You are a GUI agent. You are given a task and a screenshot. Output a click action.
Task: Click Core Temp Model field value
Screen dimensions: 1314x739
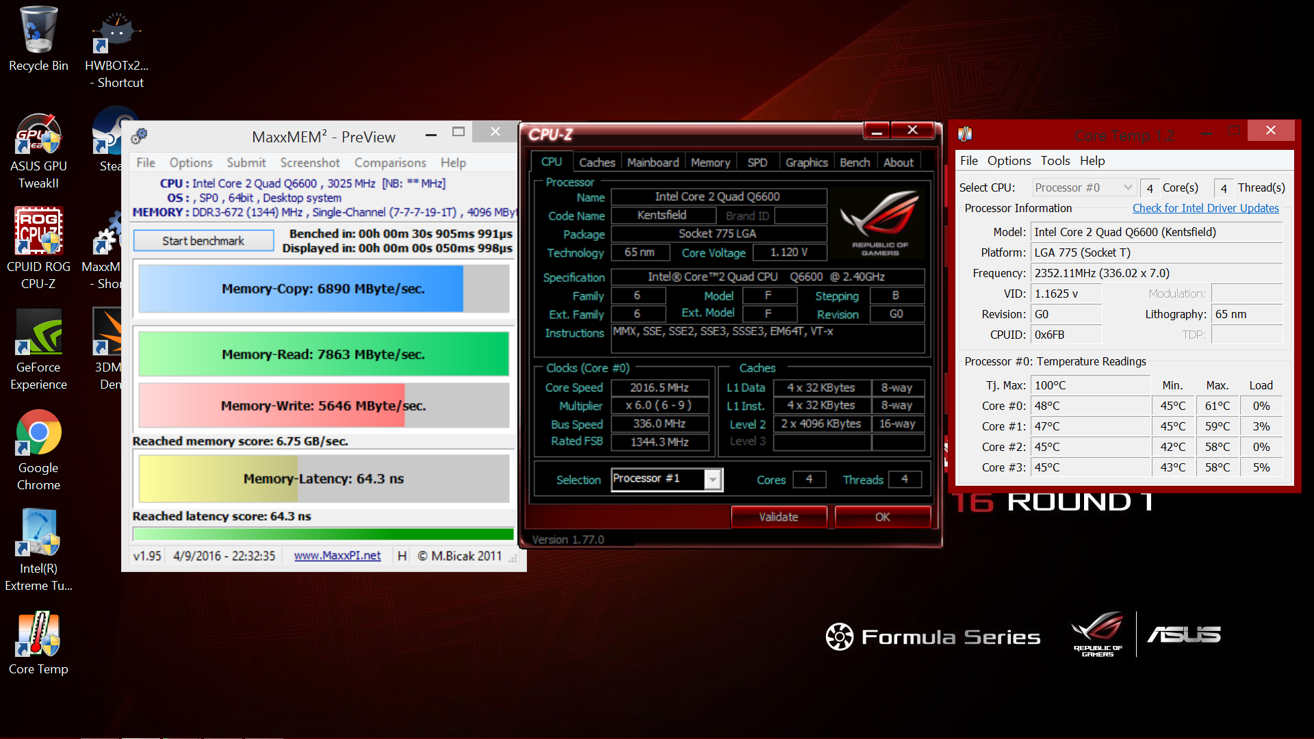click(1157, 232)
